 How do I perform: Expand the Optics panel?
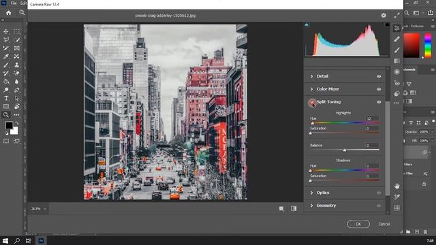point(311,193)
